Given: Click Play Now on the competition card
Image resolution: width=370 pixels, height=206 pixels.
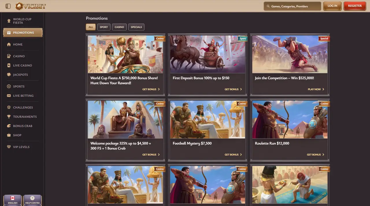Looking at the screenshot, I should (x=316, y=89).
